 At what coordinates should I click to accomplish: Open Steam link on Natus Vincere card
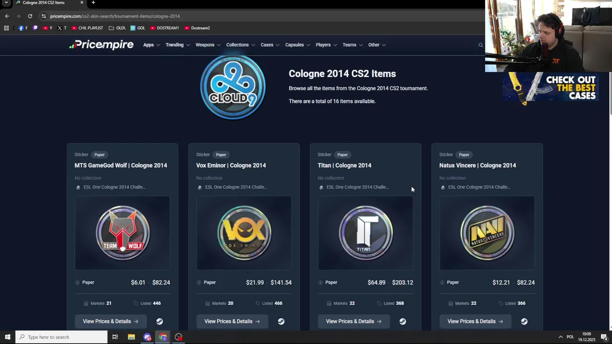pyautogui.click(x=524, y=322)
